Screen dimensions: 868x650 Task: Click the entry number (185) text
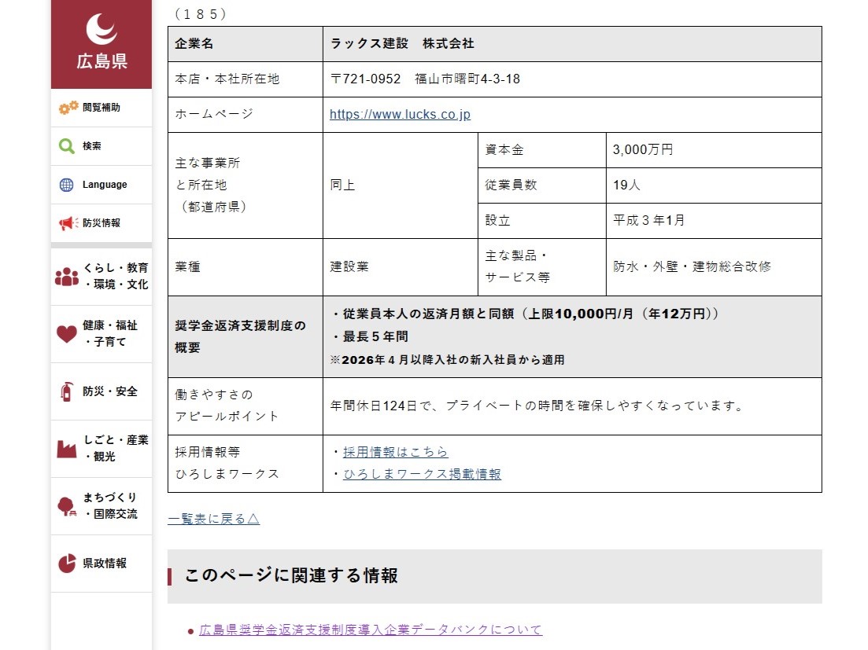point(201,14)
